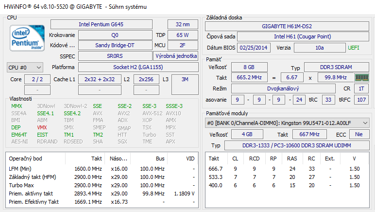Click the ECC value Nie
Viewport: 375px width, 212px height.
click(x=359, y=134)
